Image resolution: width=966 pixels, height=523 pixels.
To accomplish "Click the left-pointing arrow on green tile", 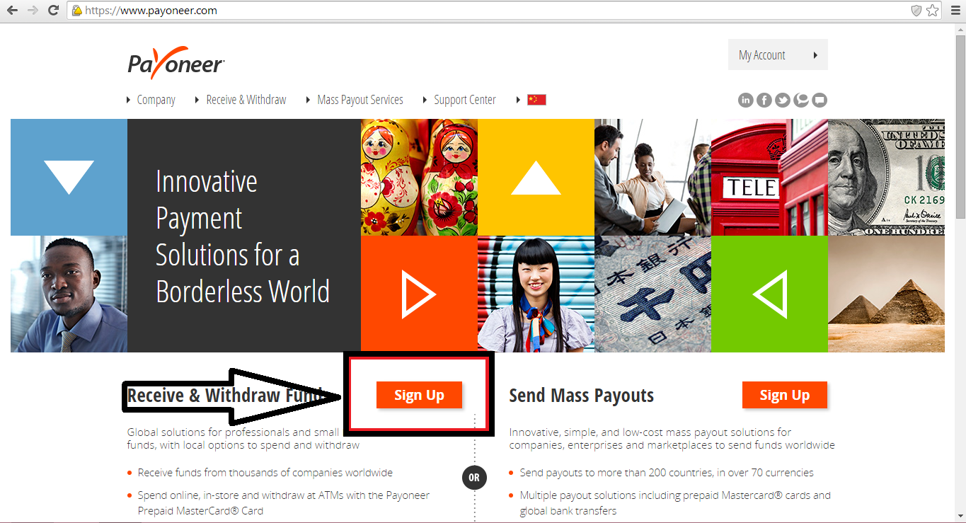I will pos(769,294).
